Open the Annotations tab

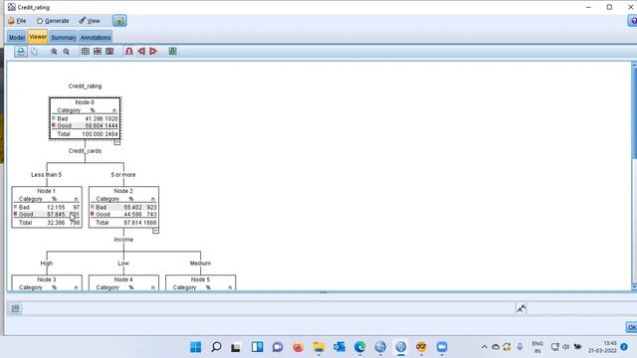click(96, 38)
